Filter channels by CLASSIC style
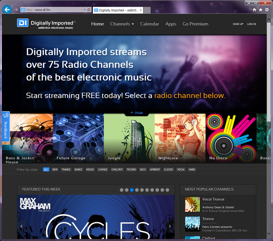This screenshot has height=241, width=273. point(169,169)
